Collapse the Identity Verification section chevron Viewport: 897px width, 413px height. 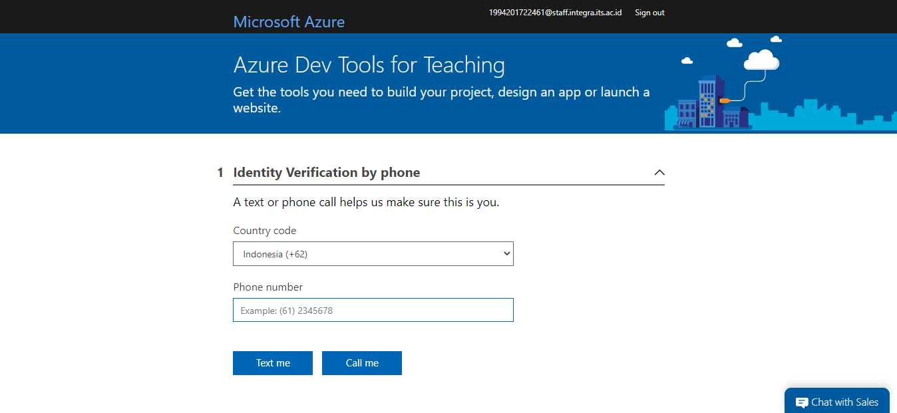[x=659, y=172]
